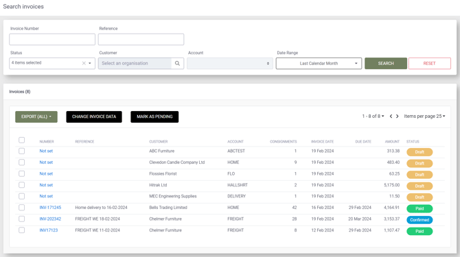Click Mark as Pending button
460x257 pixels.
[x=154, y=117]
